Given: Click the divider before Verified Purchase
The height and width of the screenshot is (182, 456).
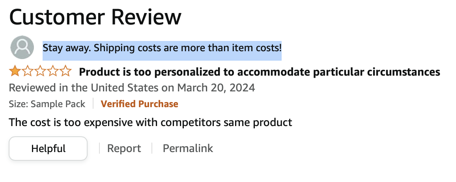Looking at the screenshot, I should (93, 104).
